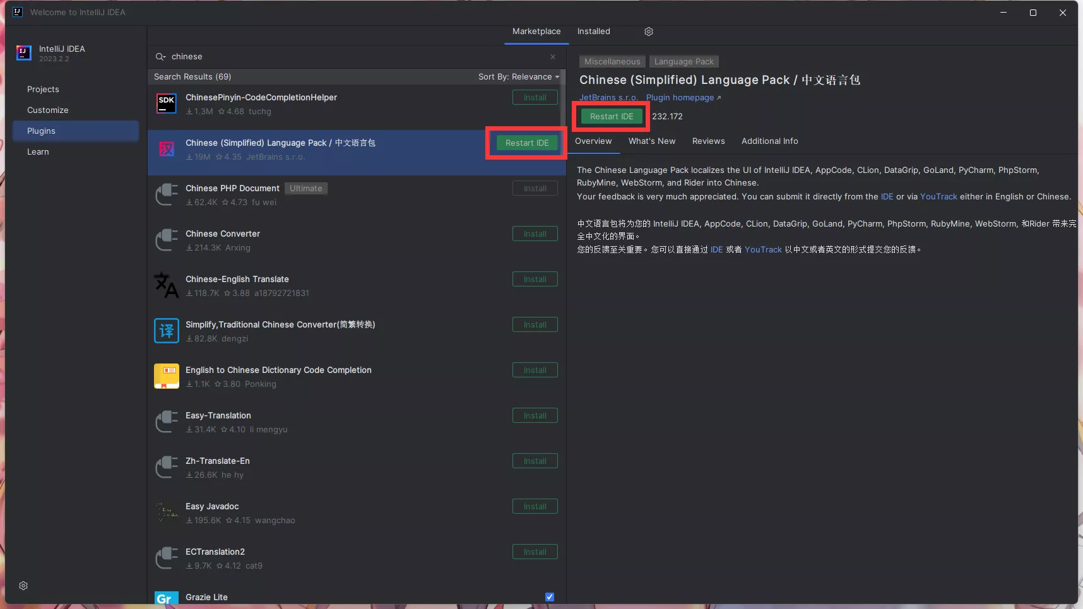
Task: Open the Sort By Relevance dropdown
Action: [x=518, y=77]
